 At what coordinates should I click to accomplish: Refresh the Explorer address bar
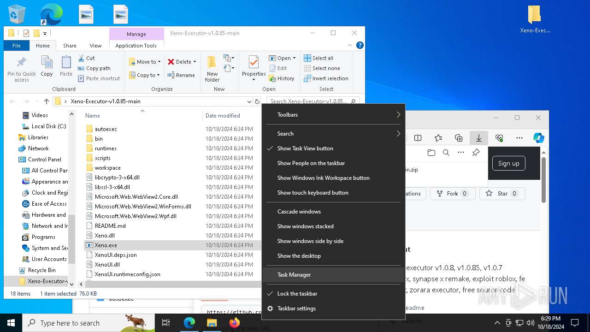point(257,101)
